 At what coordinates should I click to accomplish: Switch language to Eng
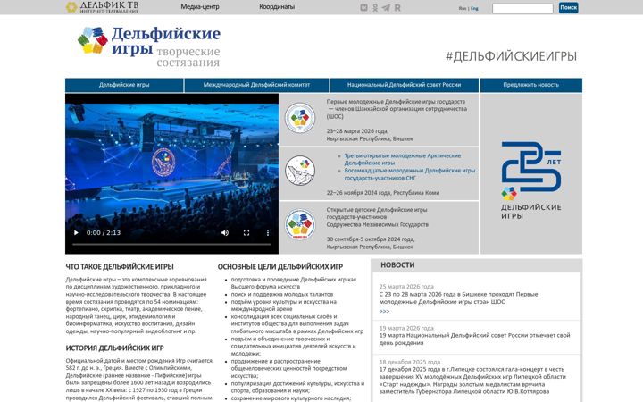[x=474, y=8]
